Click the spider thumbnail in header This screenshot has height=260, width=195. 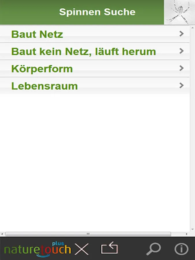coord(179,12)
